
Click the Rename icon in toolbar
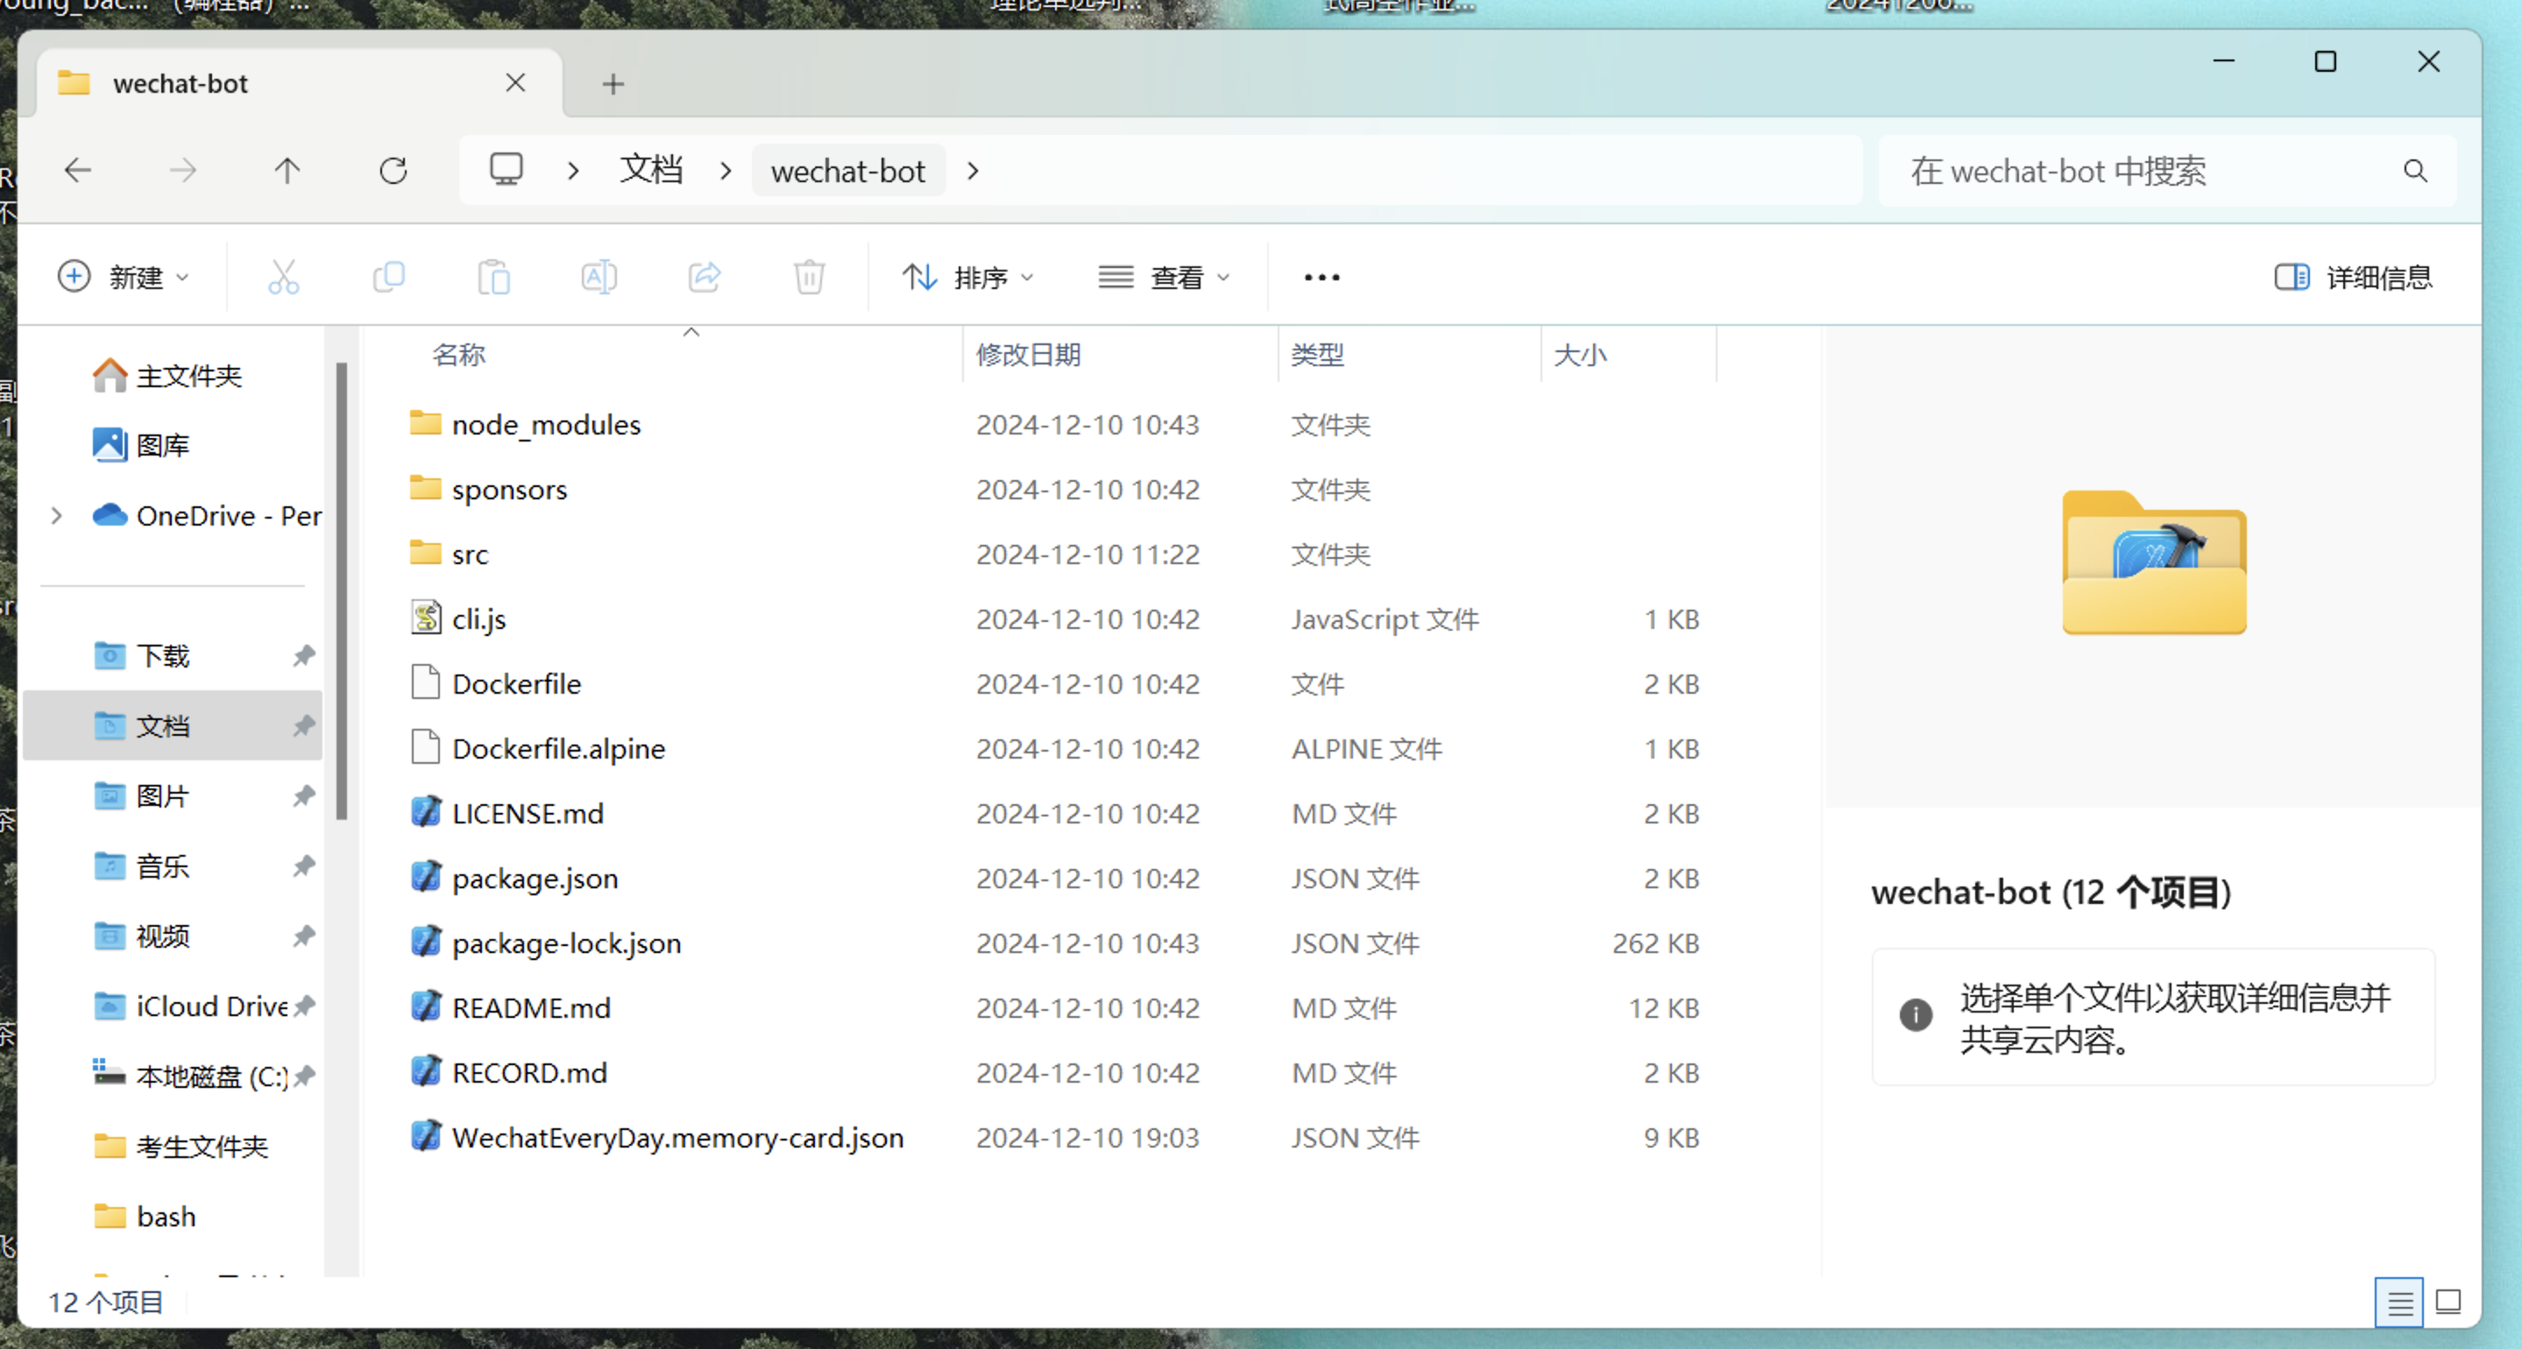pyautogui.click(x=599, y=277)
